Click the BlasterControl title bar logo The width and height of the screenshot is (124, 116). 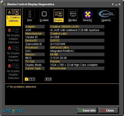(x=4, y=4)
